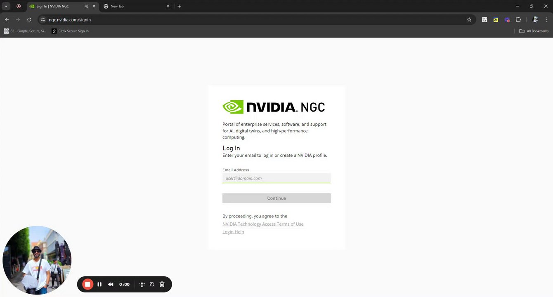Restart the recording
The height and width of the screenshot is (297, 553).
click(152, 284)
